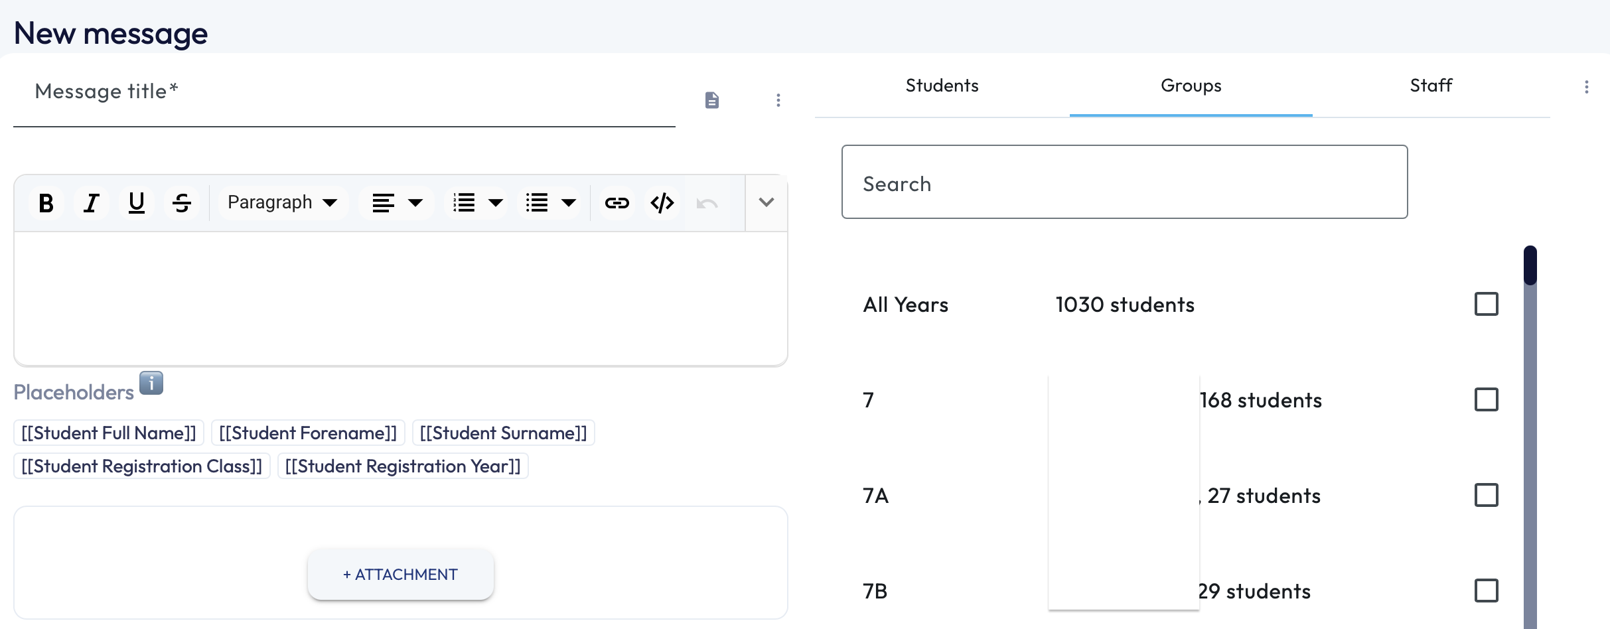Apply italic formatting
1610x629 pixels.
coord(92,203)
